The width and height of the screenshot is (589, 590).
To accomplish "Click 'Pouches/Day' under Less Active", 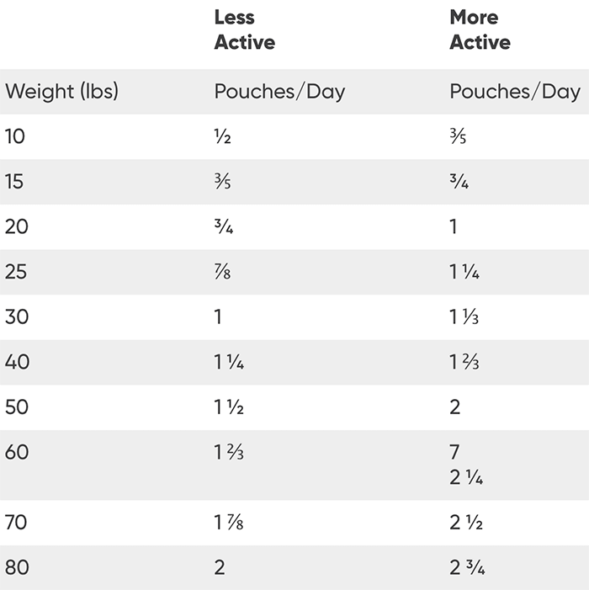I will [279, 92].
